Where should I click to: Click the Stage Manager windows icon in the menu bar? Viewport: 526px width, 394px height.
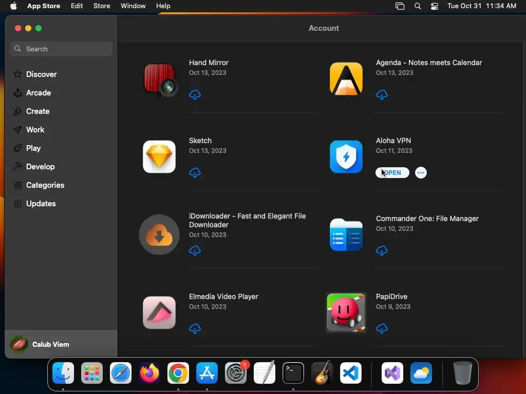[x=400, y=6]
